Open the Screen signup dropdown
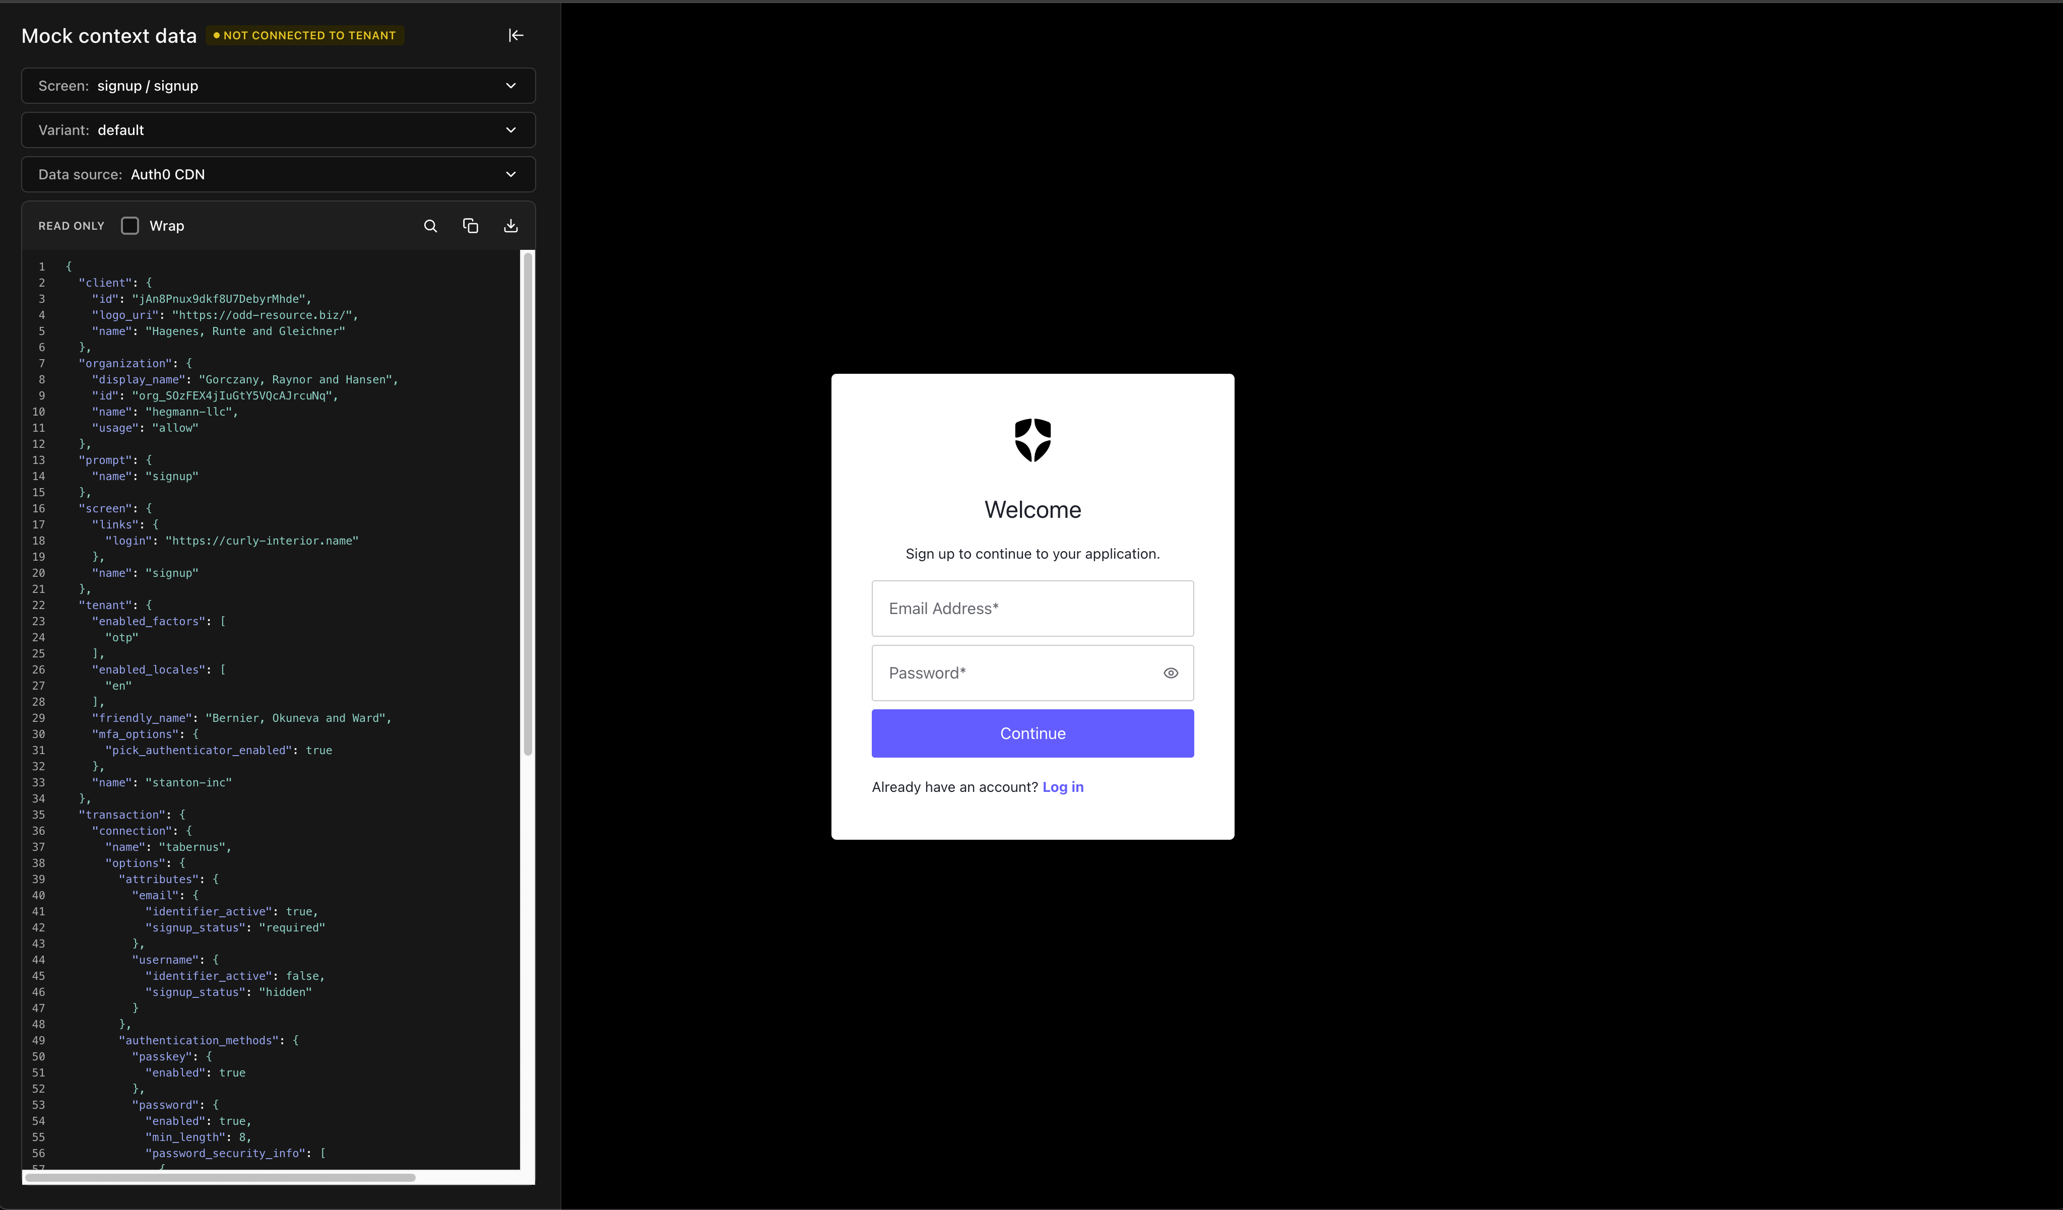 (x=278, y=86)
